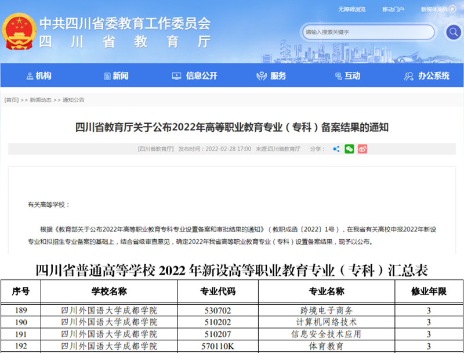Focus the search keyword input field
Image resolution: width=464 pixels, height=353 pixels.
pos(368,32)
